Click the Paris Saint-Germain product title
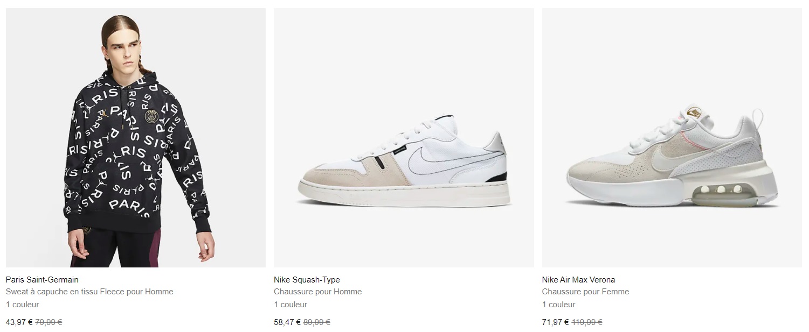The width and height of the screenshot is (809, 332). click(42, 280)
